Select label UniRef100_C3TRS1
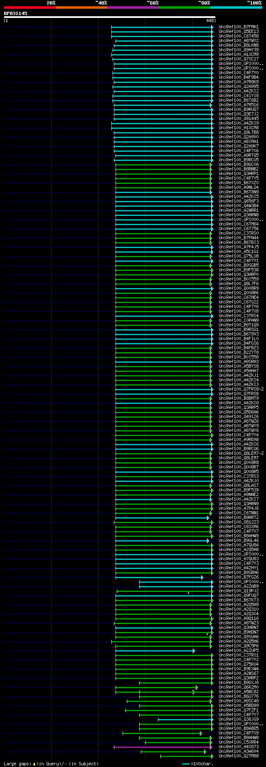Viewport: 266px width, 767px height. tap(239, 655)
